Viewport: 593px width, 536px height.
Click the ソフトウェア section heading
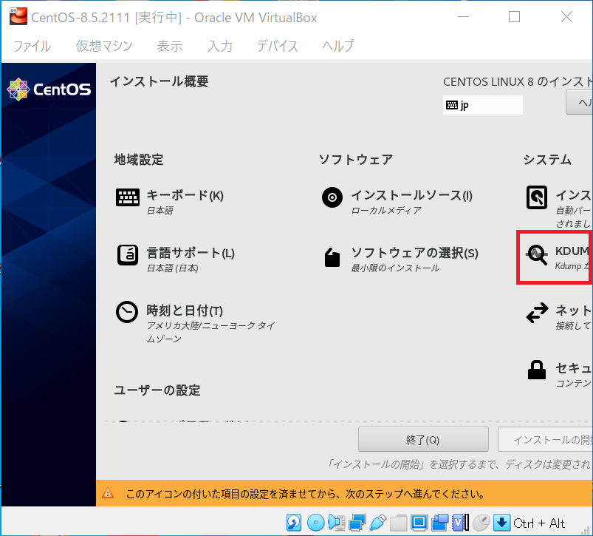[x=356, y=160]
